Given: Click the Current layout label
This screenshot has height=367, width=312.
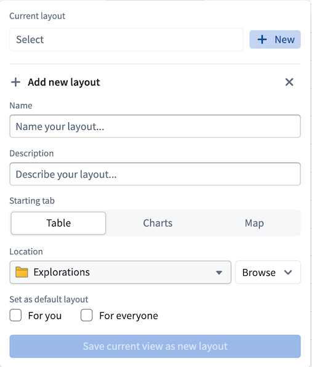Looking at the screenshot, I should click(38, 16).
